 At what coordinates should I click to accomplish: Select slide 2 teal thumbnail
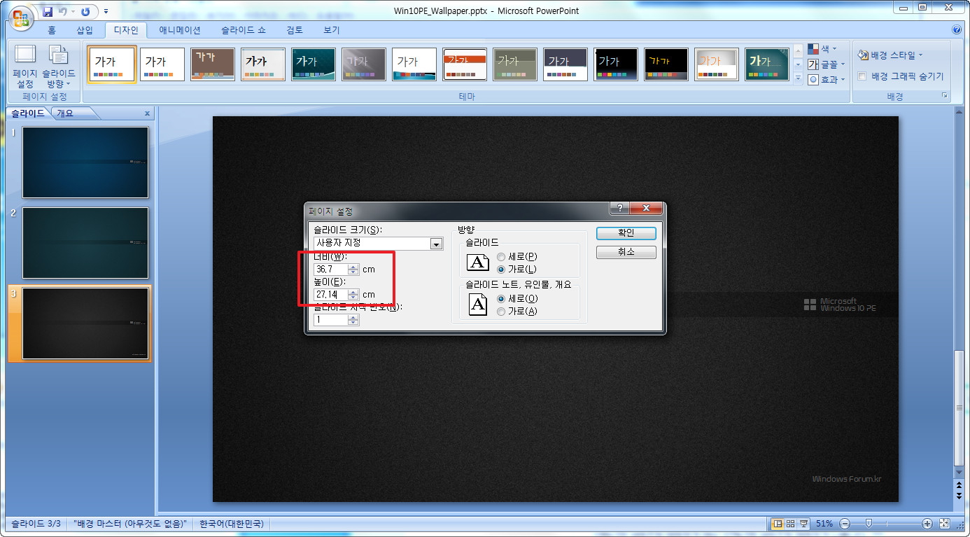pyautogui.click(x=85, y=243)
